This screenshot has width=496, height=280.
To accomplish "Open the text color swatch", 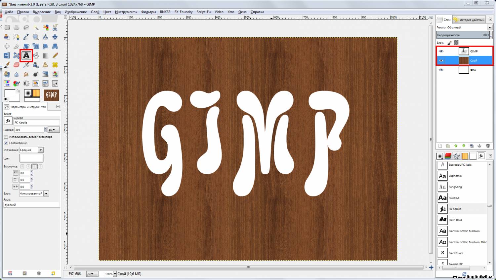I will coord(31,158).
